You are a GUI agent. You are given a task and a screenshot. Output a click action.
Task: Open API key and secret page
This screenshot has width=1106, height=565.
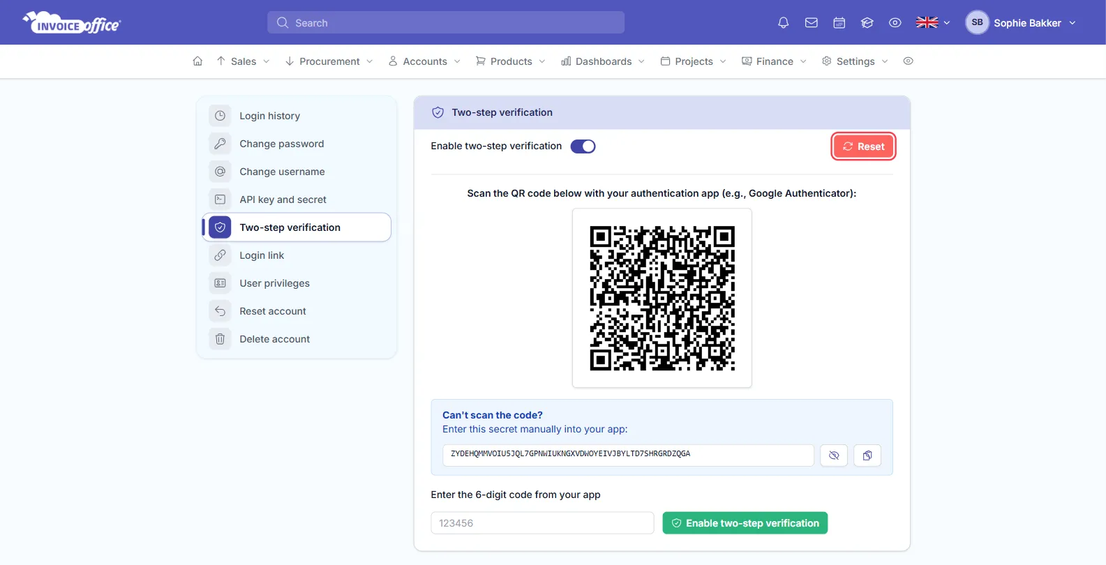point(297,199)
